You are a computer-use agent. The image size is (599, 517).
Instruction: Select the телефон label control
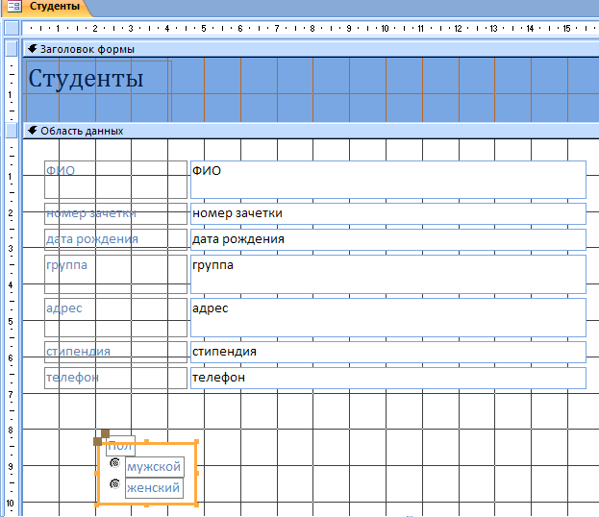[115, 378]
